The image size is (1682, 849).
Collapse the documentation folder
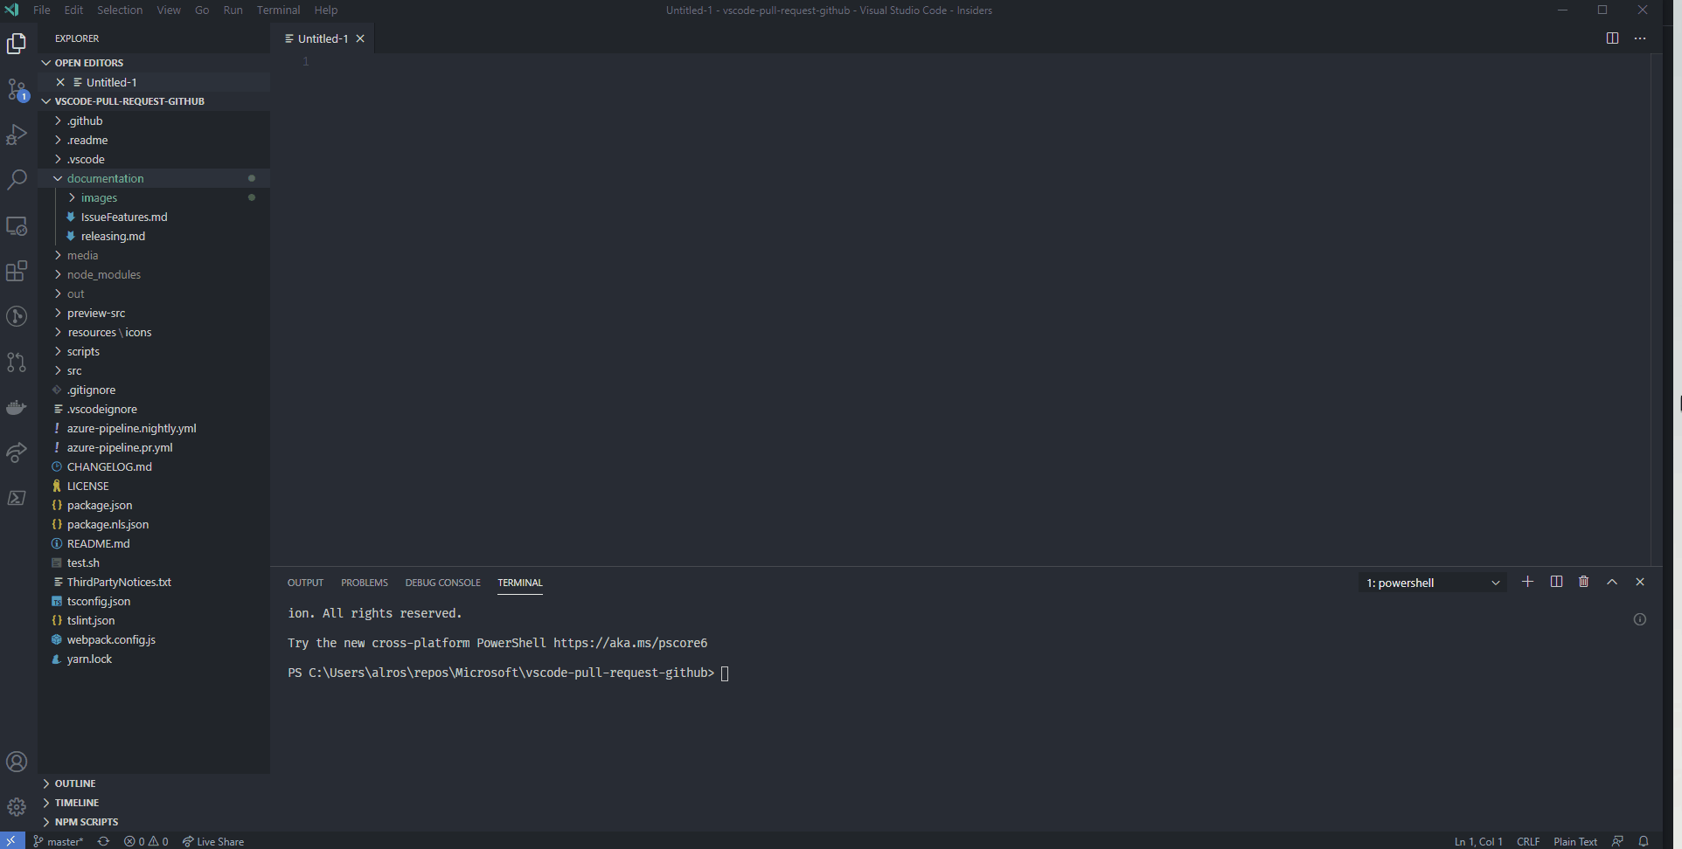(106, 178)
